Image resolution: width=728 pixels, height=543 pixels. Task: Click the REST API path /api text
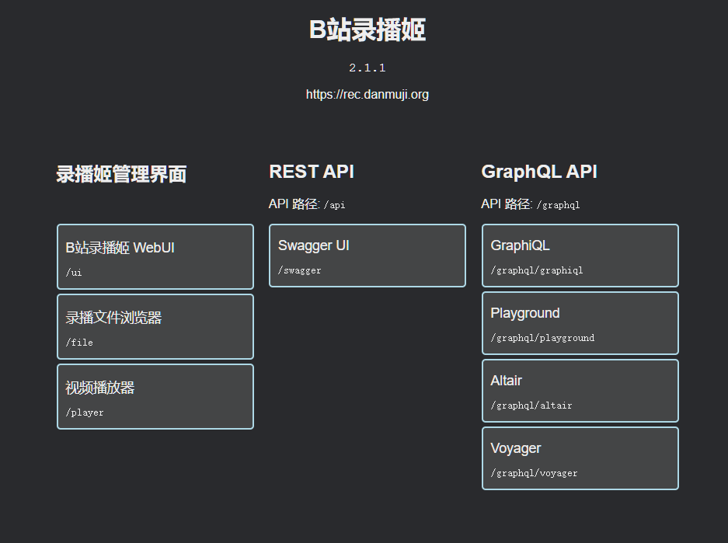(x=334, y=205)
